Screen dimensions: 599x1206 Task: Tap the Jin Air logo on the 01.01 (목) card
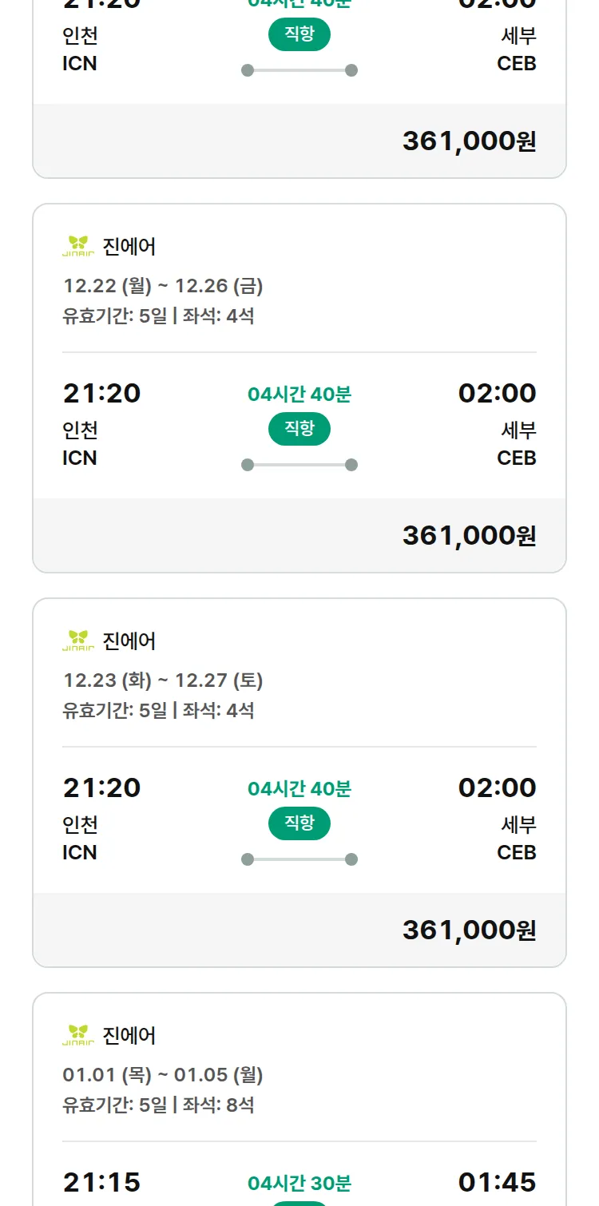pyautogui.click(x=78, y=1035)
